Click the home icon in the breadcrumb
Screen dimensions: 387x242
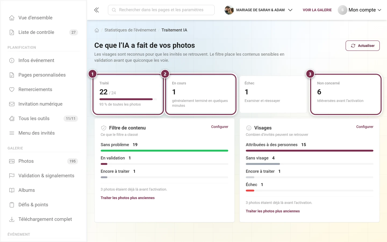coord(97,30)
